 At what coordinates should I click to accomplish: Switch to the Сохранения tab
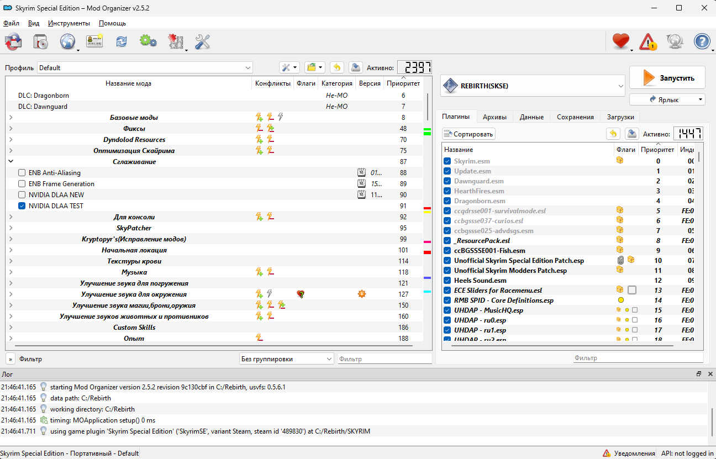(575, 117)
